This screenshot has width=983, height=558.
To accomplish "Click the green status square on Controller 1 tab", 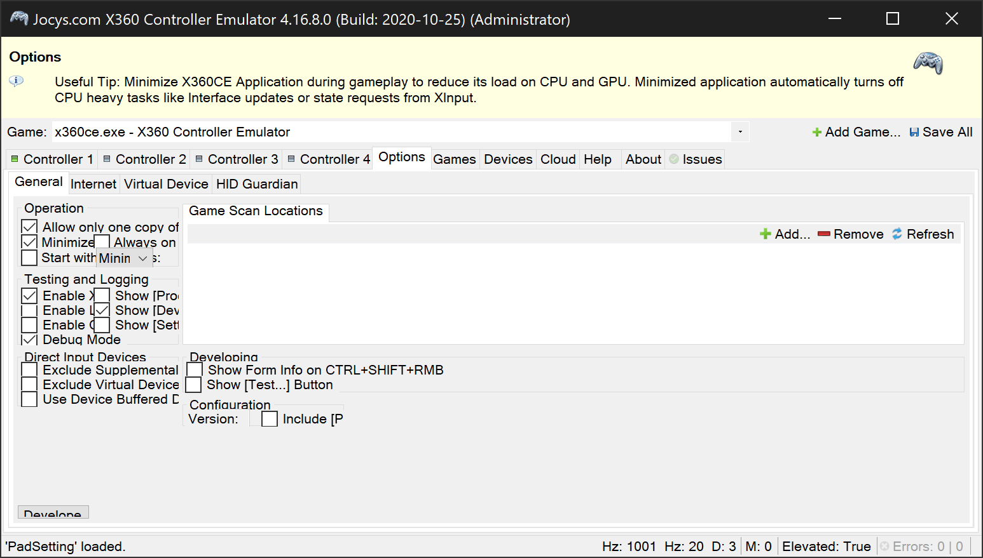I will [x=14, y=159].
